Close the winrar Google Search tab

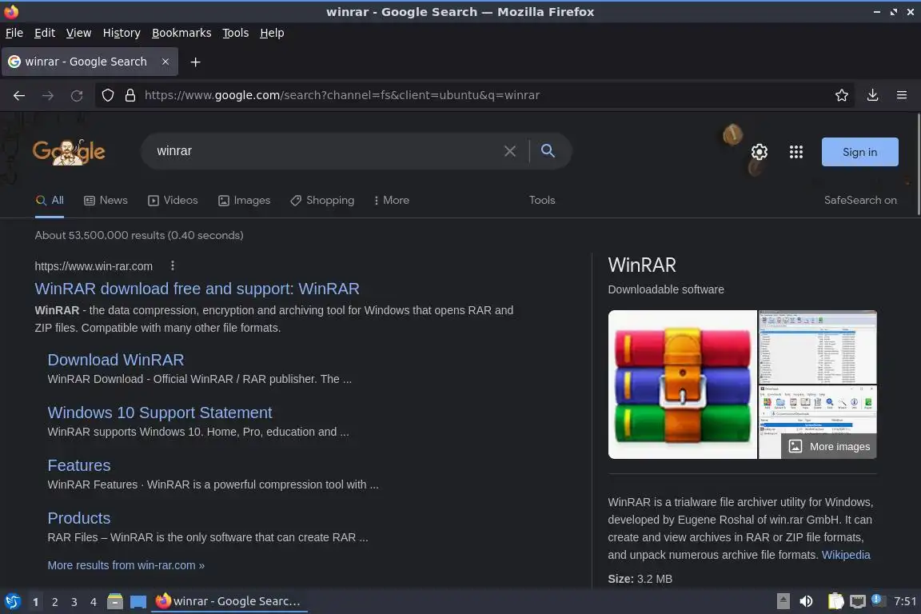(x=165, y=61)
